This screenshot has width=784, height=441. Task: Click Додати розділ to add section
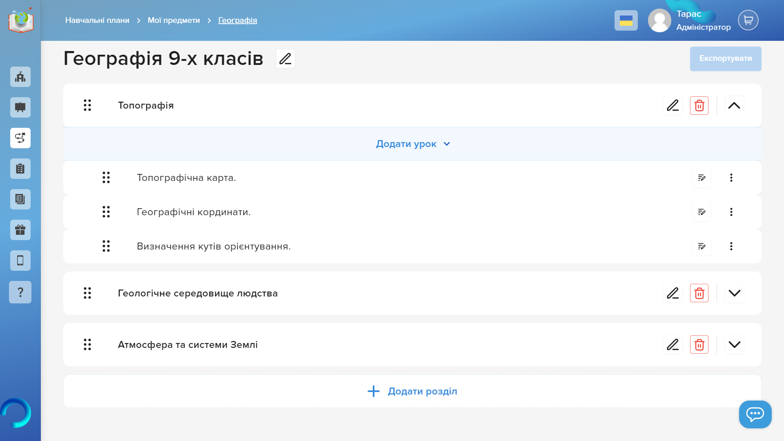click(x=412, y=391)
